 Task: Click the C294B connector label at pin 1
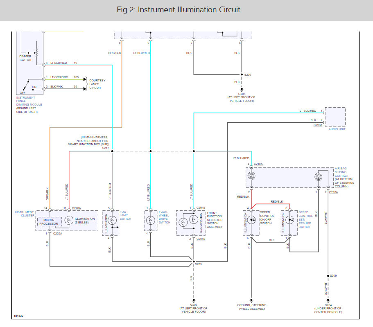tap(201, 208)
